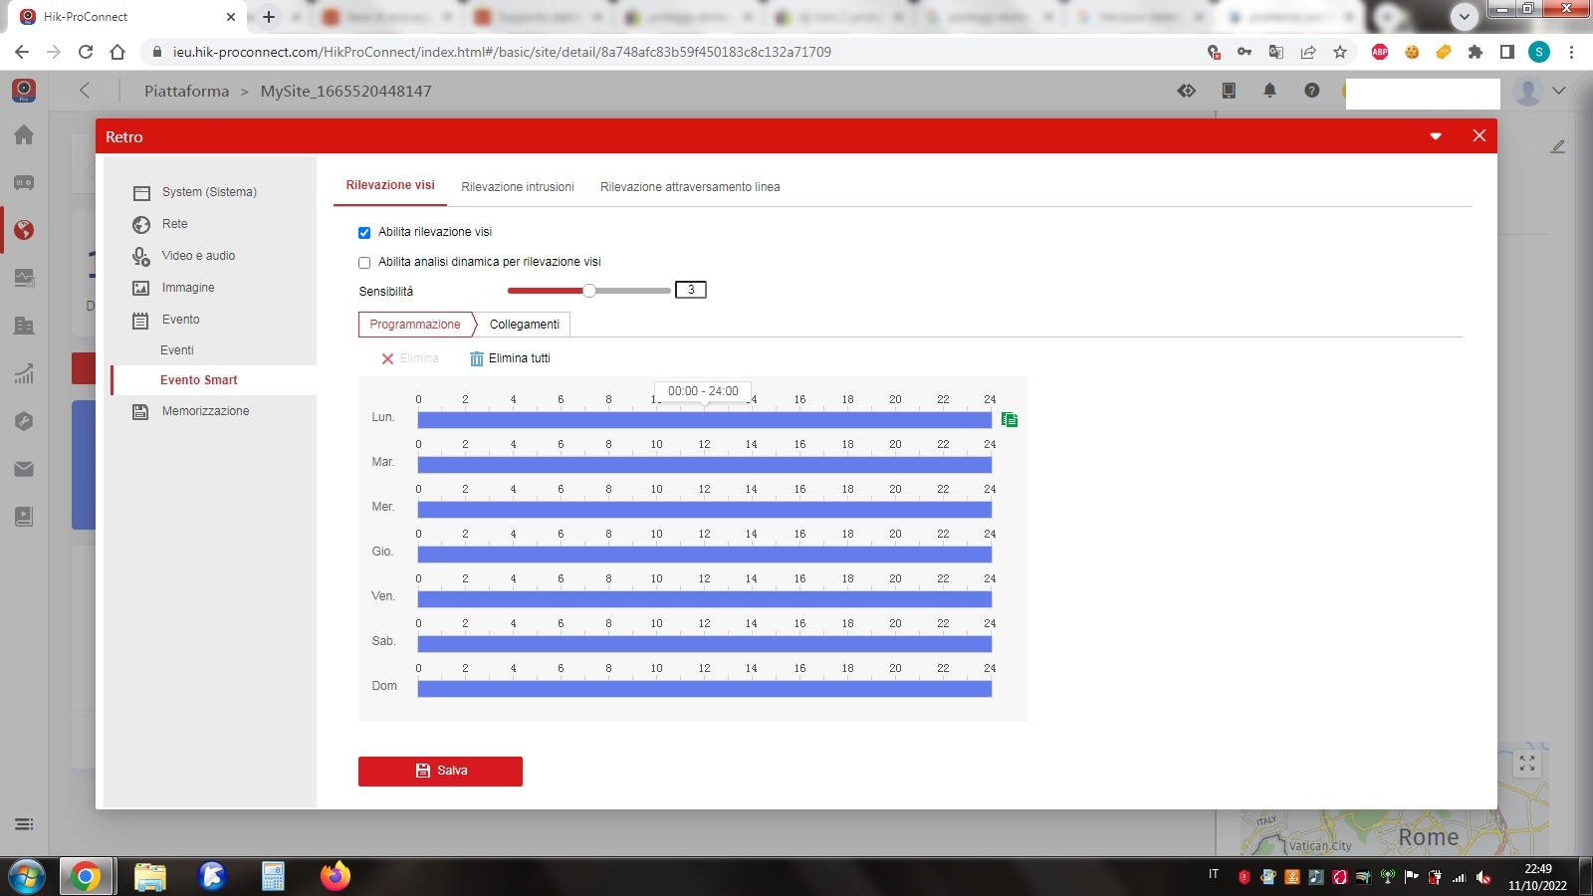Click the Salva button
This screenshot has height=896, width=1593.
point(440,771)
